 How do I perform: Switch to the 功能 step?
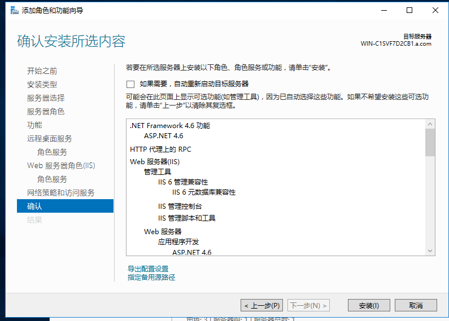point(34,125)
